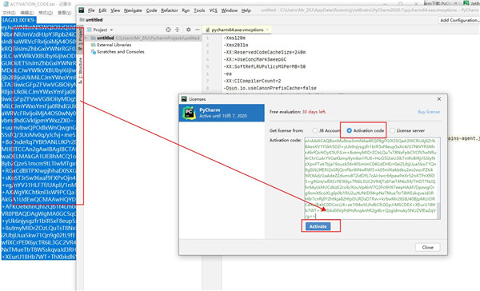The height and width of the screenshot is (291, 480).
Task: Click Add Configuration run selector
Action: pyautogui.click(x=459, y=20)
